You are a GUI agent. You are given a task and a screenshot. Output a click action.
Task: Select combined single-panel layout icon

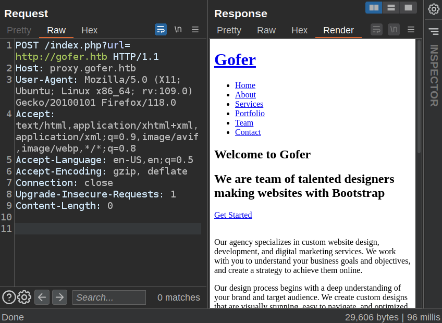pos(408,8)
